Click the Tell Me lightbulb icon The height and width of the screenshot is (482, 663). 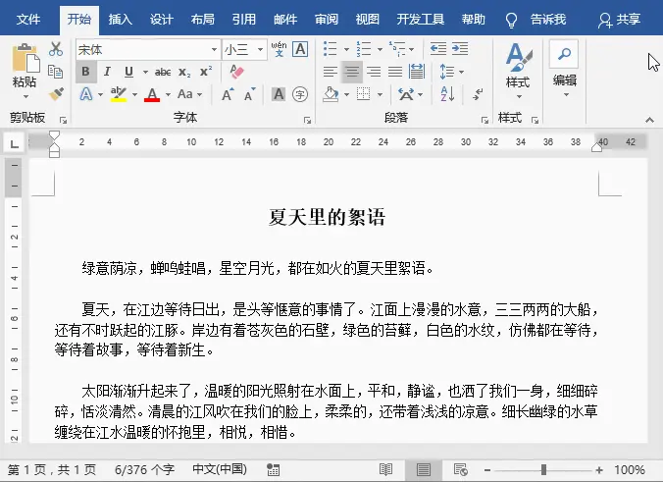pos(511,20)
